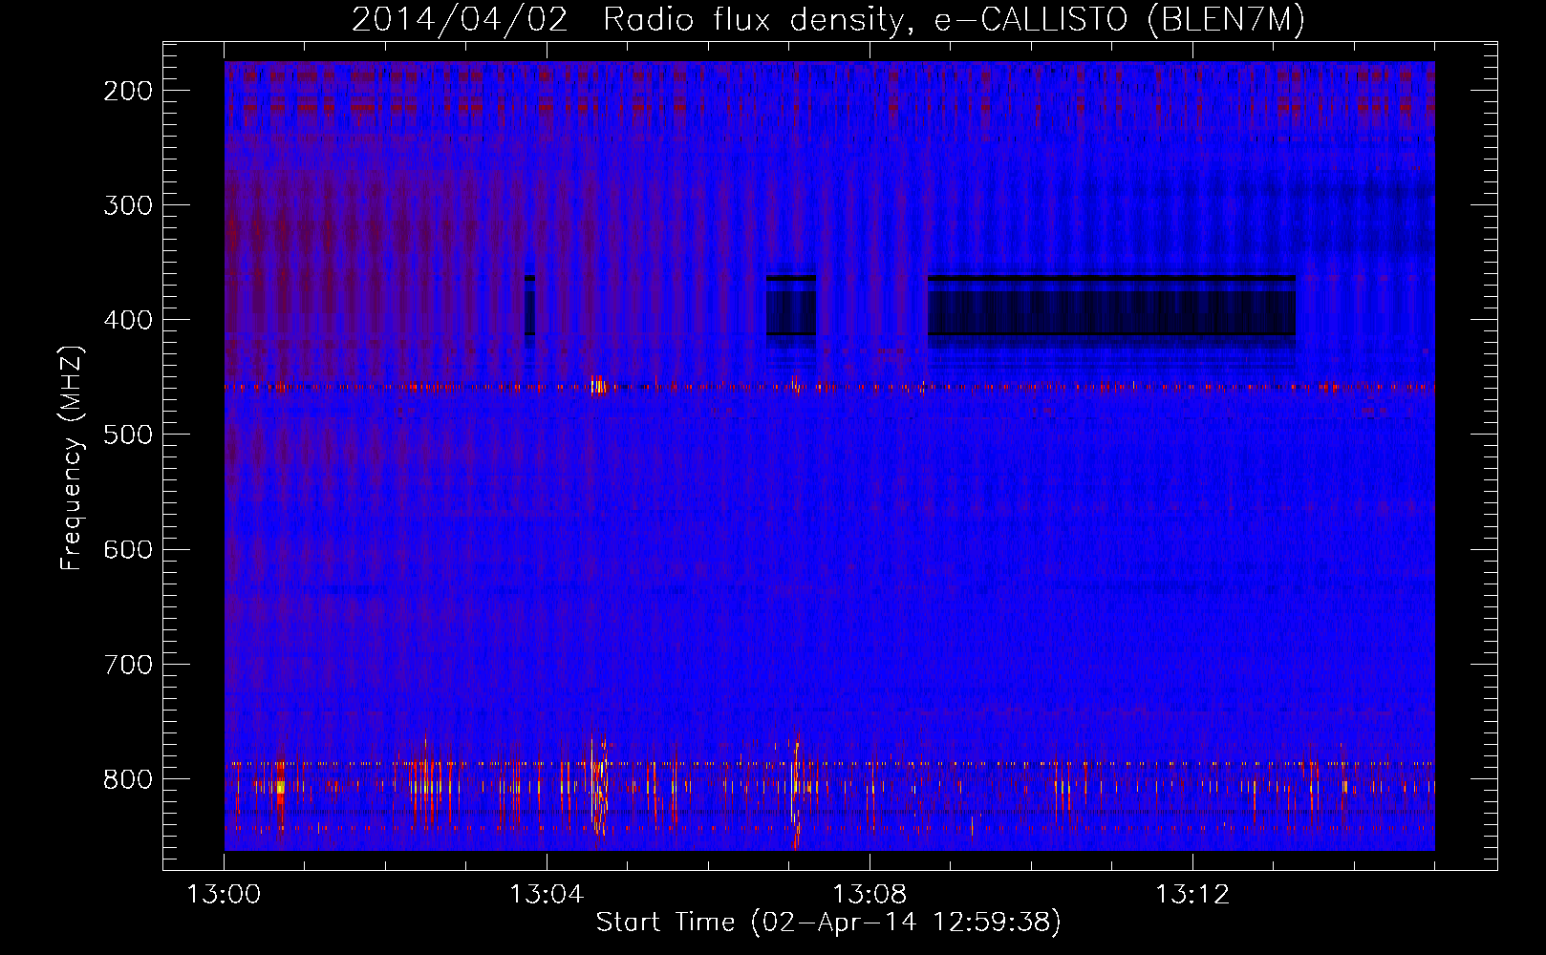This screenshot has height=955, width=1546.
Task: Click the 300 frequency tick label
Action: [128, 205]
